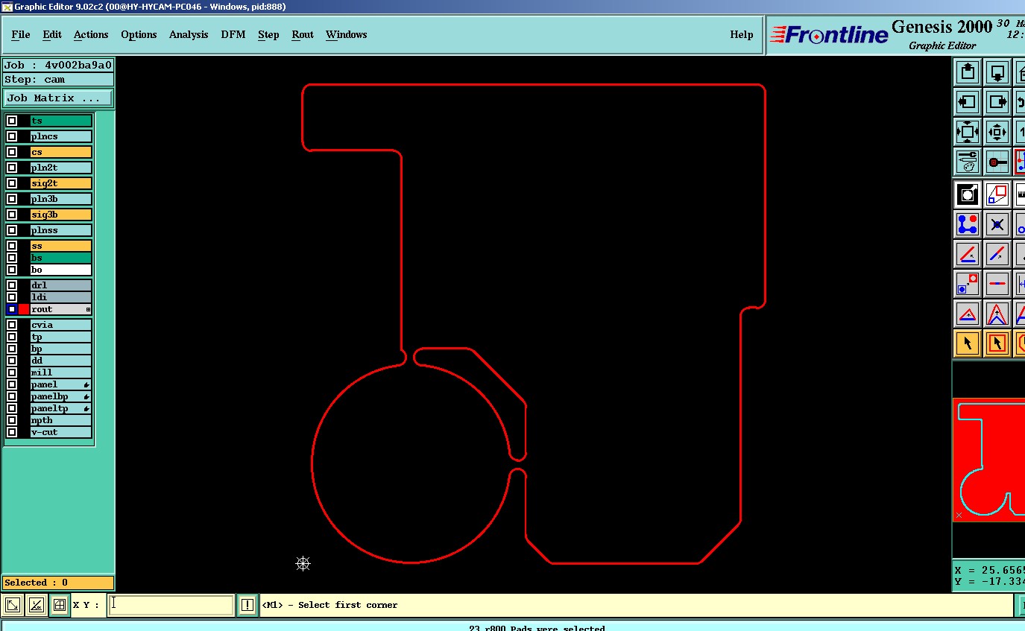Toggle the checkbox for layer mill

point(12,372)
